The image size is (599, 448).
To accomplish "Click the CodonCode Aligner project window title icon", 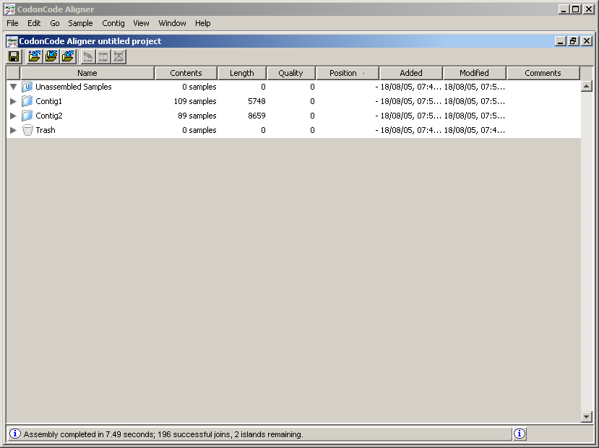I will [12, 41].
